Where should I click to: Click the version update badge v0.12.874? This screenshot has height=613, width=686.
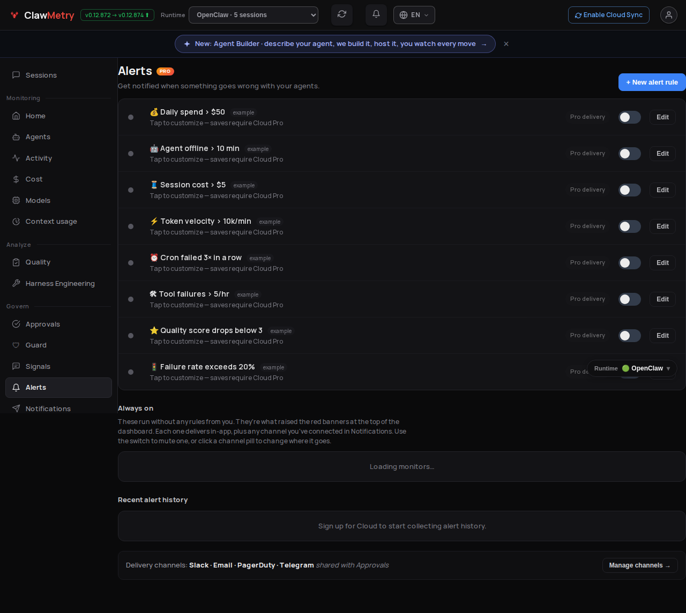[117, 15]
